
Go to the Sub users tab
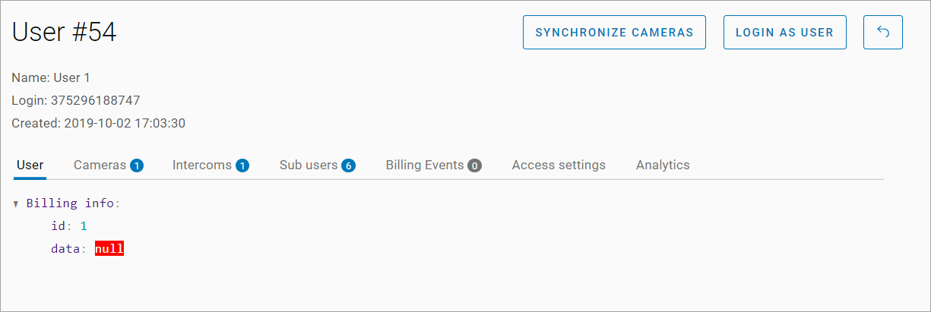tap(308, 165)
